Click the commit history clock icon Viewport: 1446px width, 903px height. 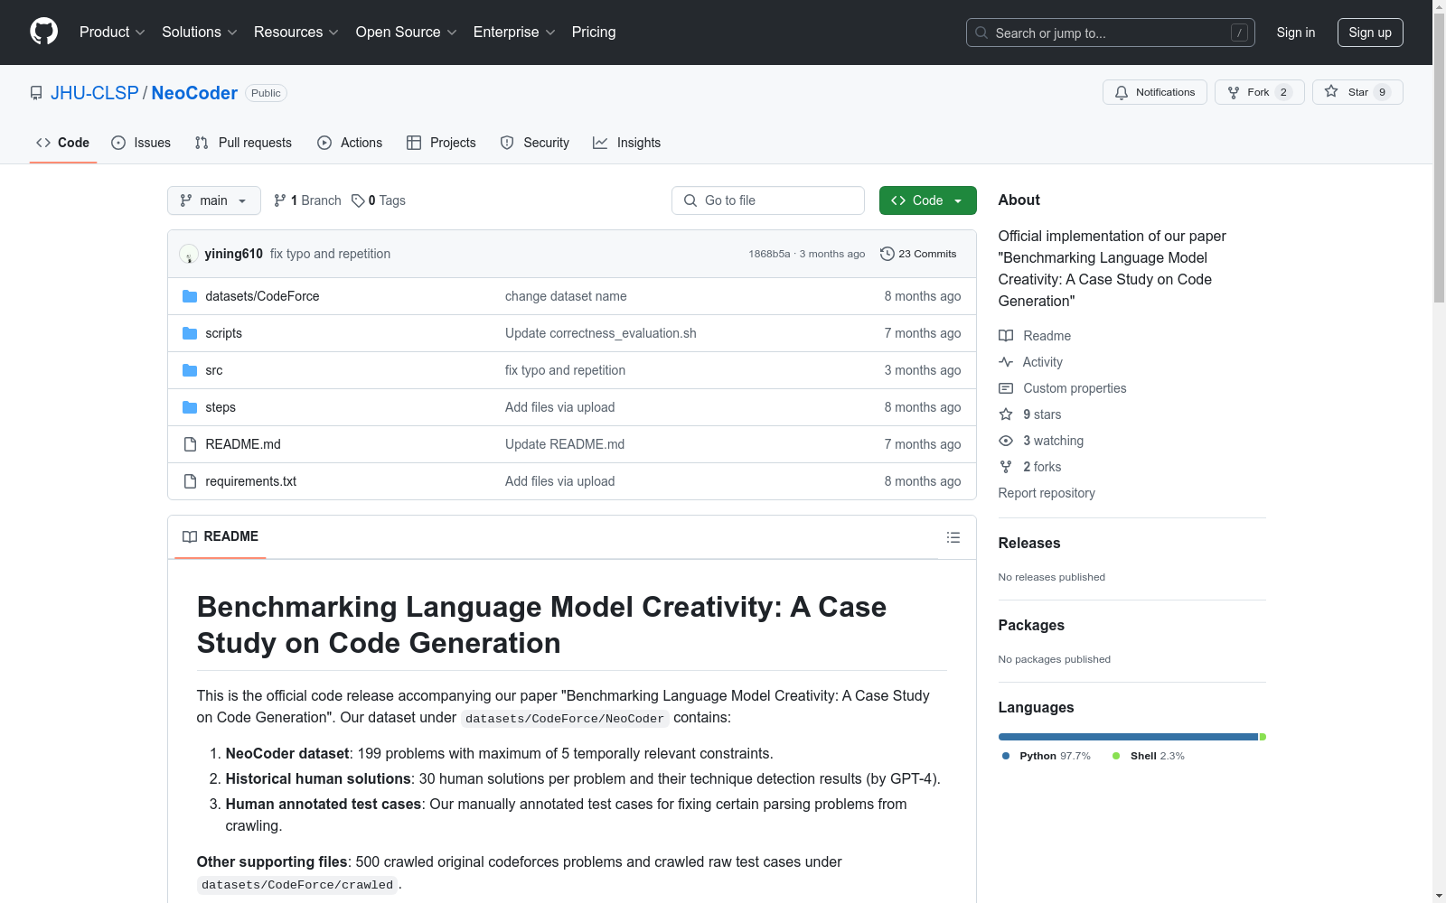click(887, 254)
